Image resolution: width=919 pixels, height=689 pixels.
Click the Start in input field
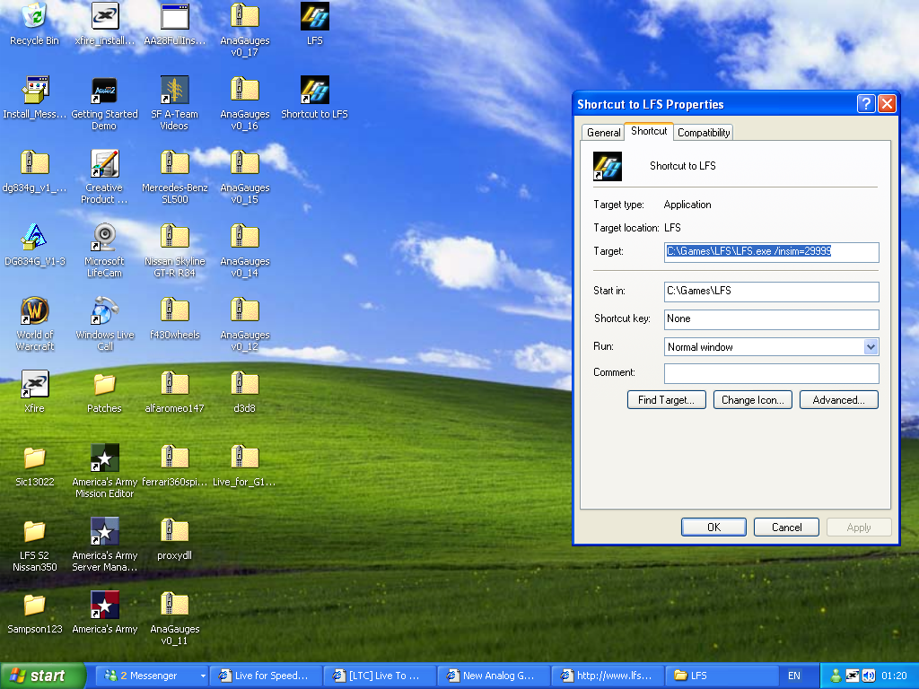tap(771, 292)
